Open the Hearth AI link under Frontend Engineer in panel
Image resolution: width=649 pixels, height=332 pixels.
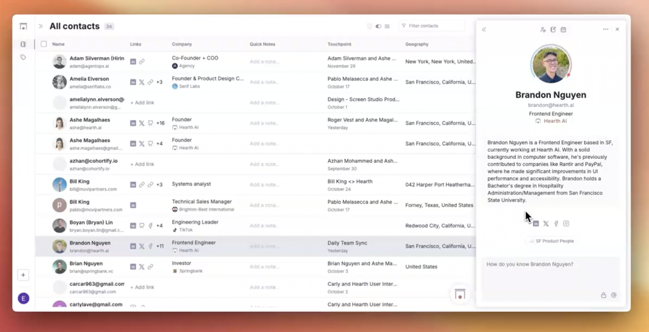click(551, 121)
